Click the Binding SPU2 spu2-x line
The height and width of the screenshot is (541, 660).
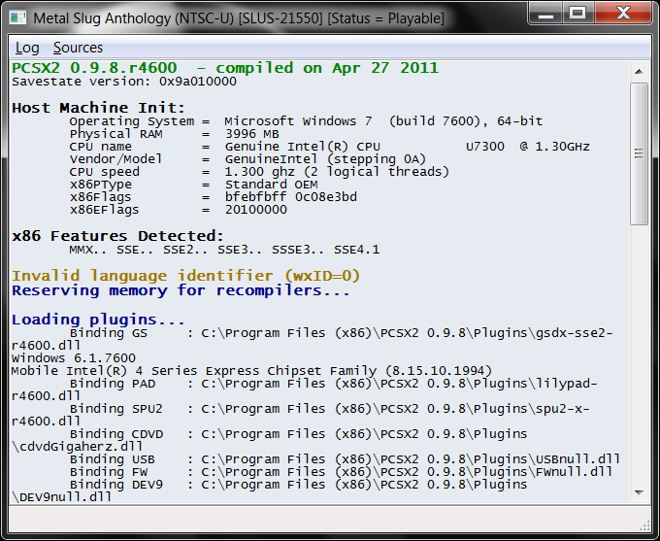pos(330,409)
